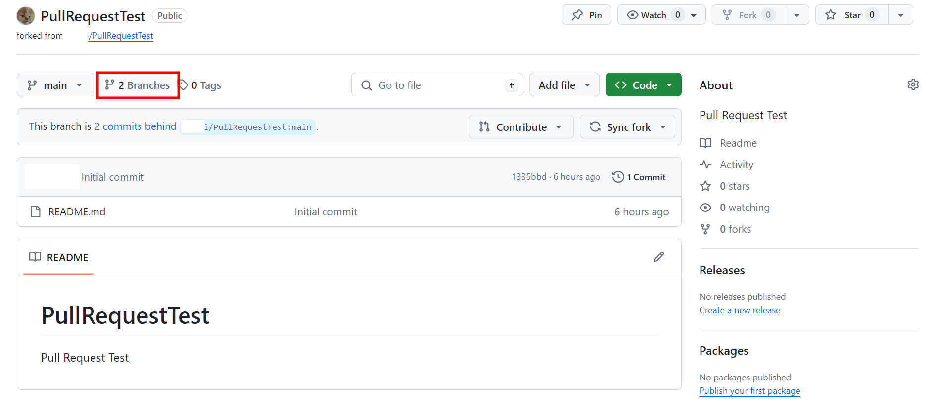Open the 2 Branches page
This screenshot has width=935, height=420.
[x=138, y=85]
